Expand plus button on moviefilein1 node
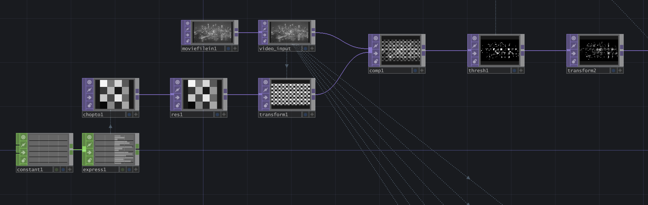Screen dimensions: 648x205 pyautogui.click(x=235, y=48)
